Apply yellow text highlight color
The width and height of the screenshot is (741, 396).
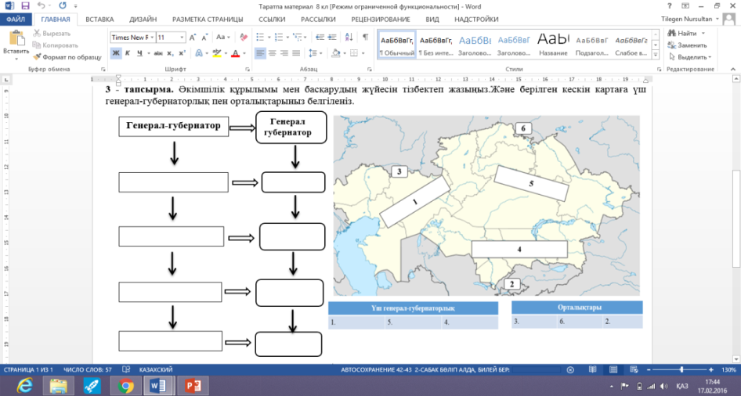pyautogui.click(x=217, y=53)
